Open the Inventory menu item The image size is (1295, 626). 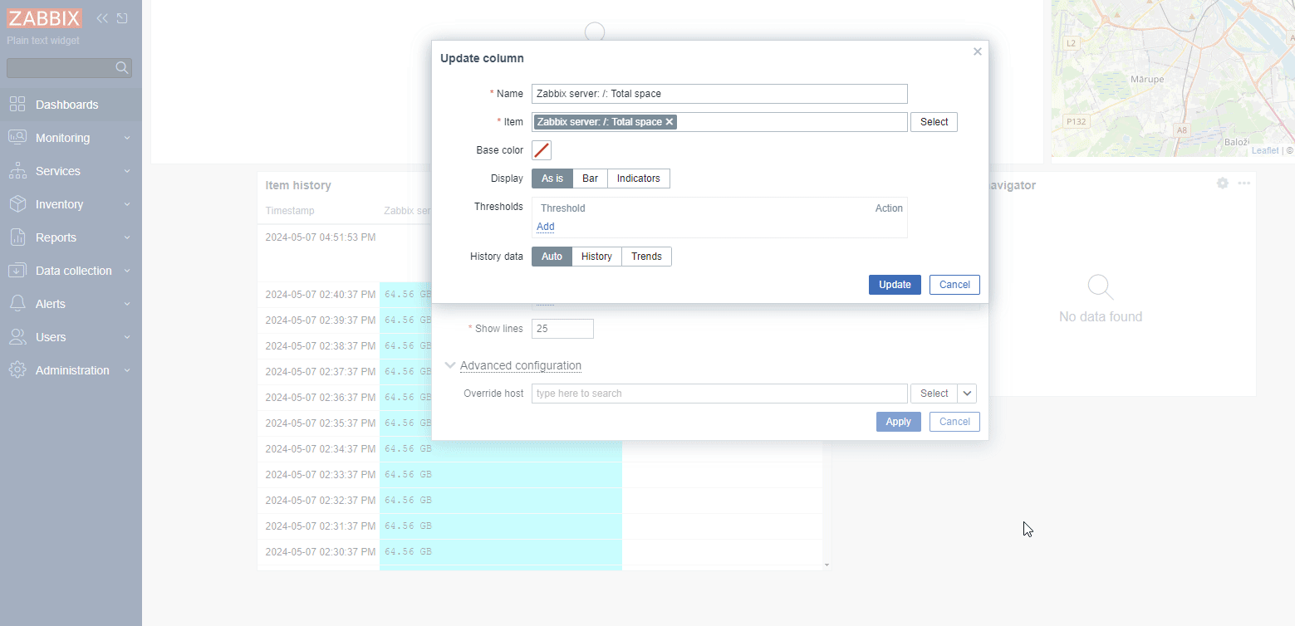point(71,204)
